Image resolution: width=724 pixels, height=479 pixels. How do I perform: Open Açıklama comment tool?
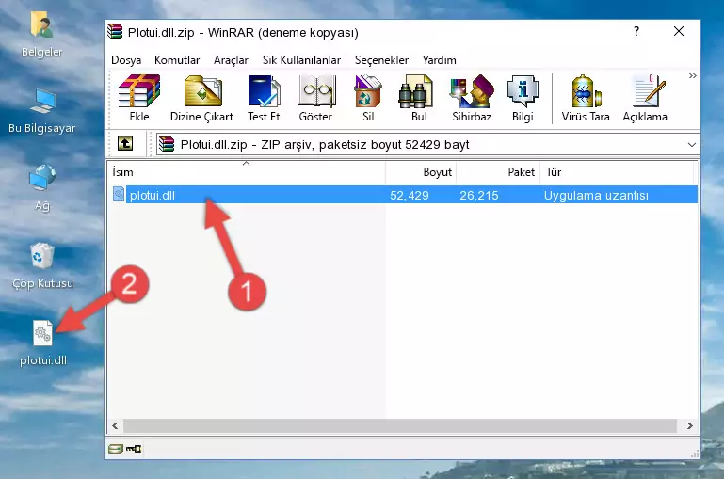point(645,98)
